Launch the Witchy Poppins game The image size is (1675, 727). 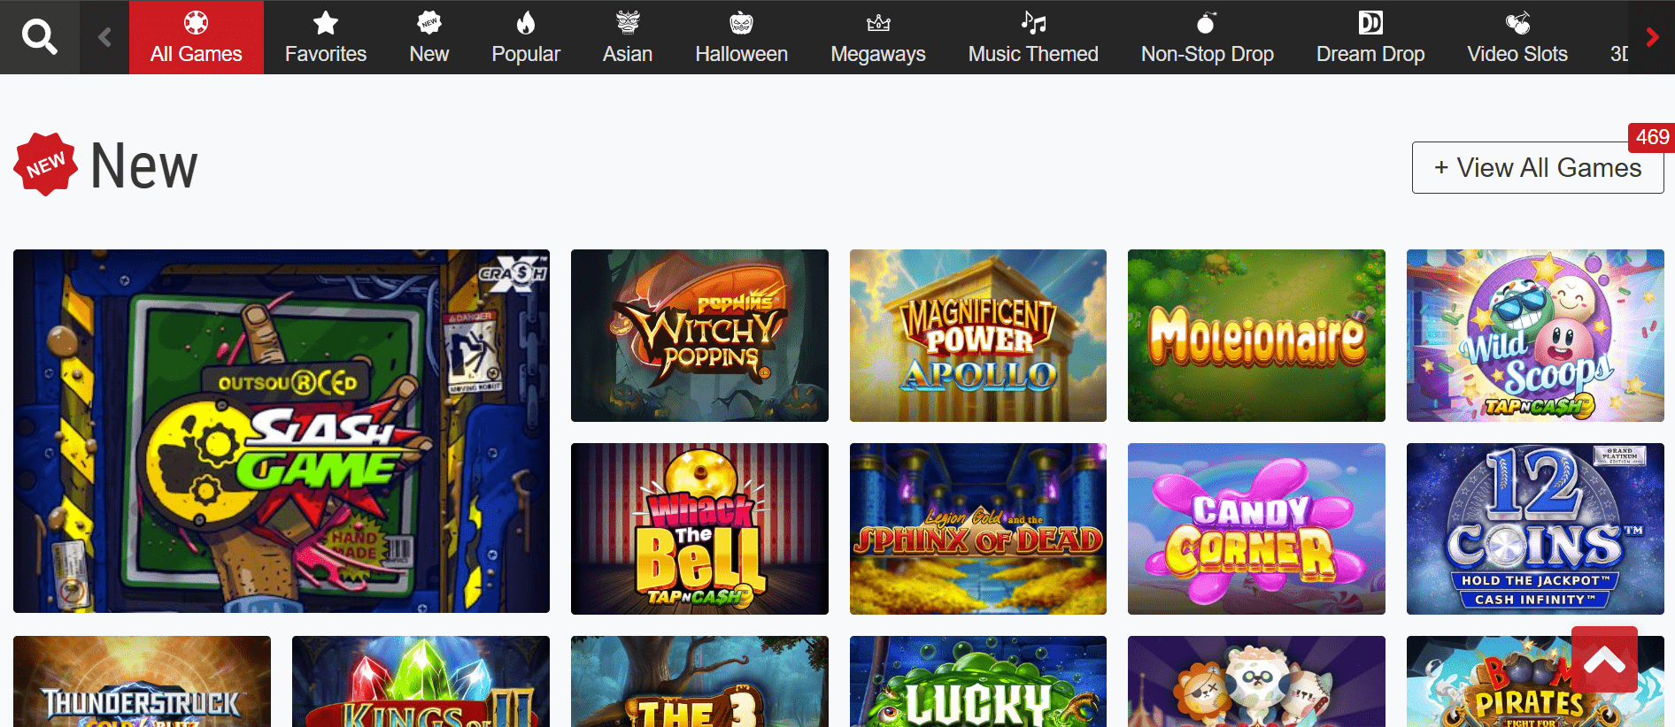tap(699, 335)
